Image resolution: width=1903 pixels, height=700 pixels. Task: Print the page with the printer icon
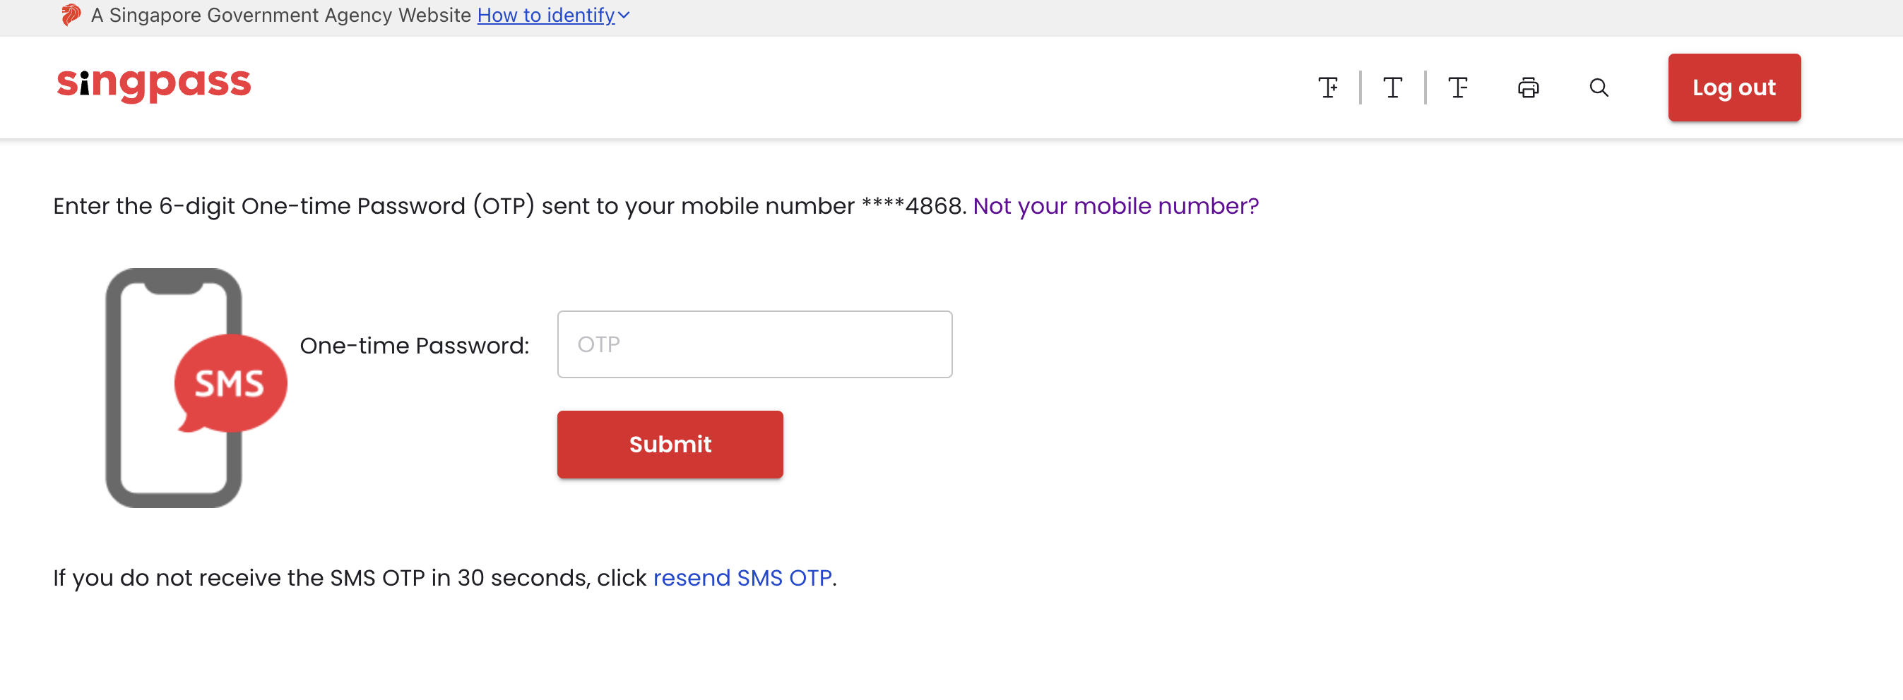point(1528,87)
